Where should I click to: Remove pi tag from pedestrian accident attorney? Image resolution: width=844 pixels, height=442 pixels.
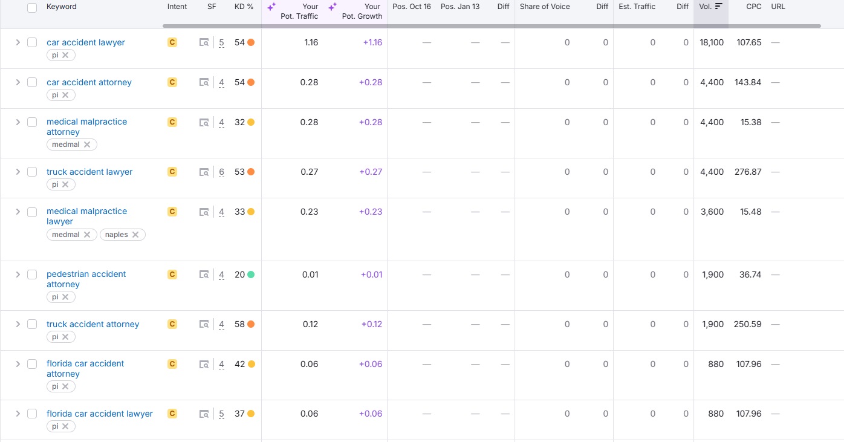[x=65, y=297]
